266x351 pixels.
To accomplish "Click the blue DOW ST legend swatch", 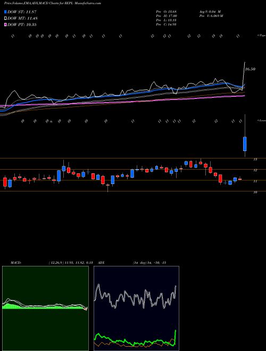I will point(6,12).
